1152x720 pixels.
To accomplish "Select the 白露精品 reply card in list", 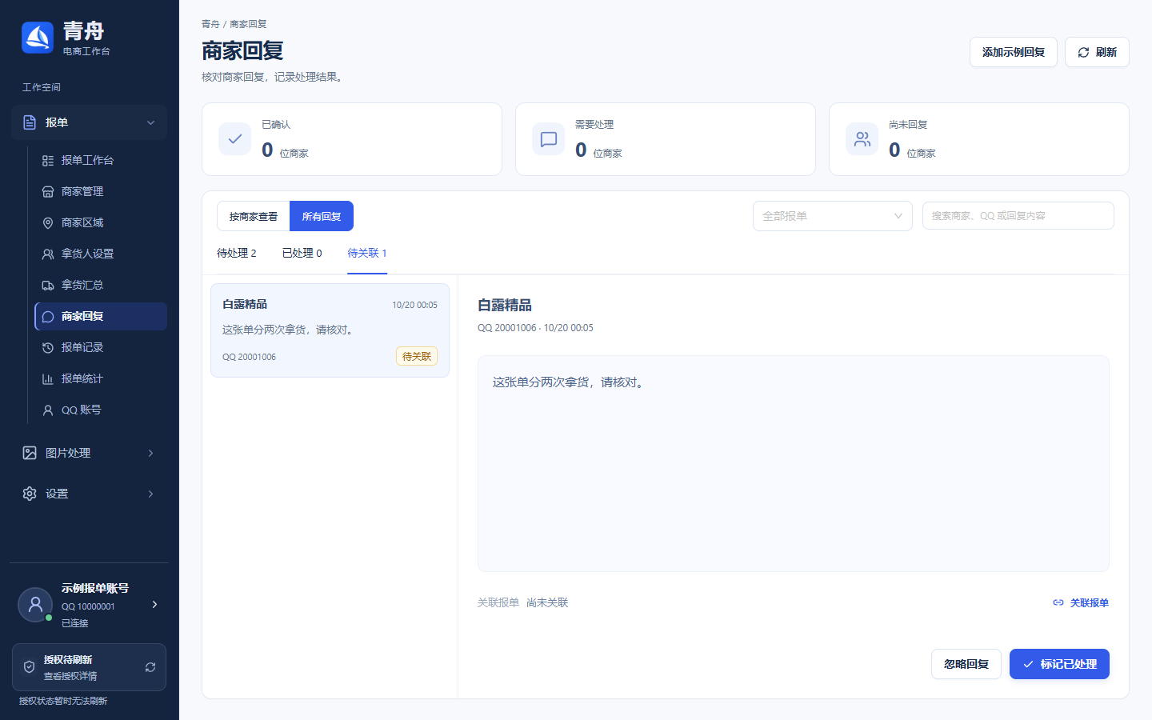I will 330,330.
